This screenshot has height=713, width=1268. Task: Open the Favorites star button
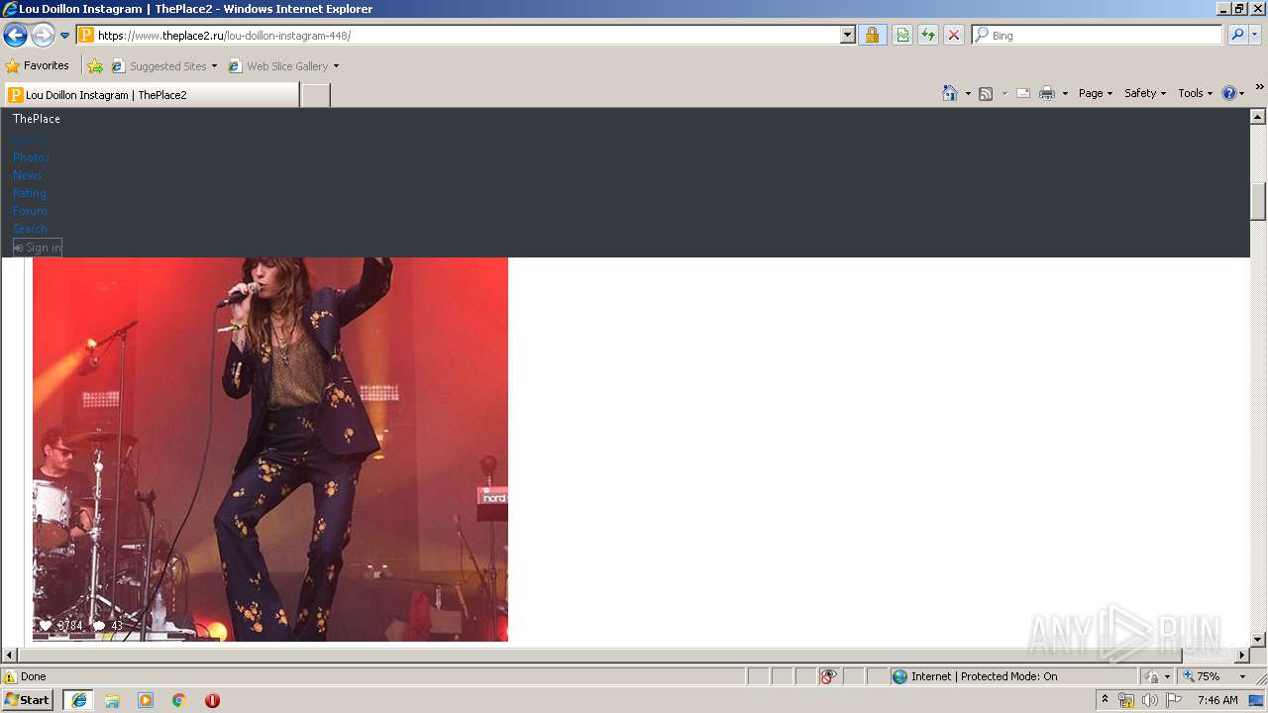pos(38,65)
